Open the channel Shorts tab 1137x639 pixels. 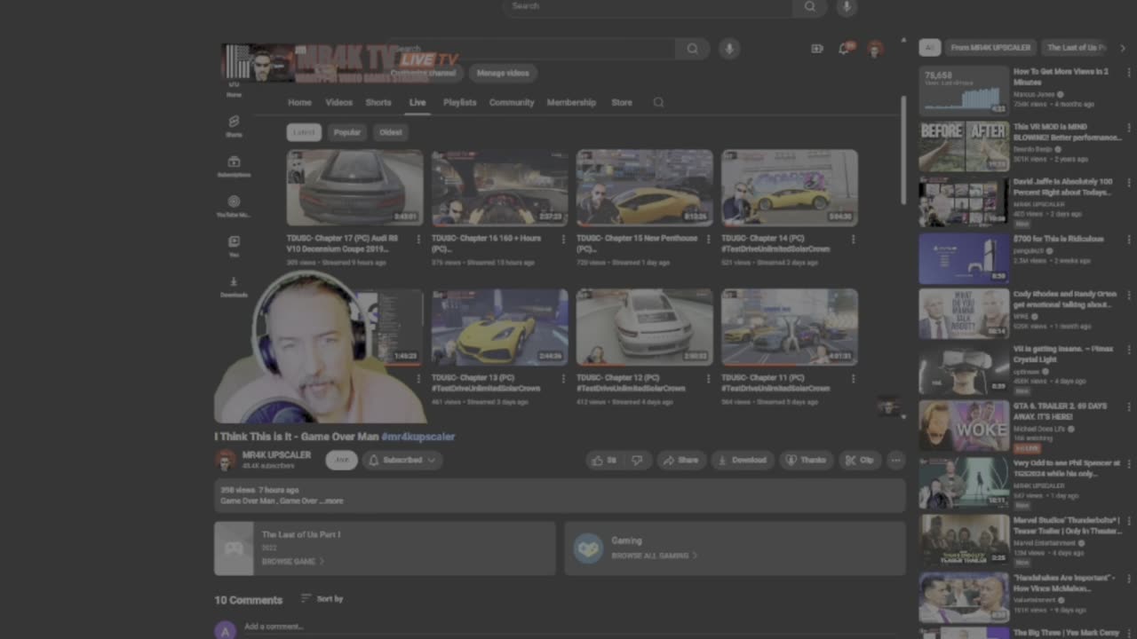pos(378,102)
